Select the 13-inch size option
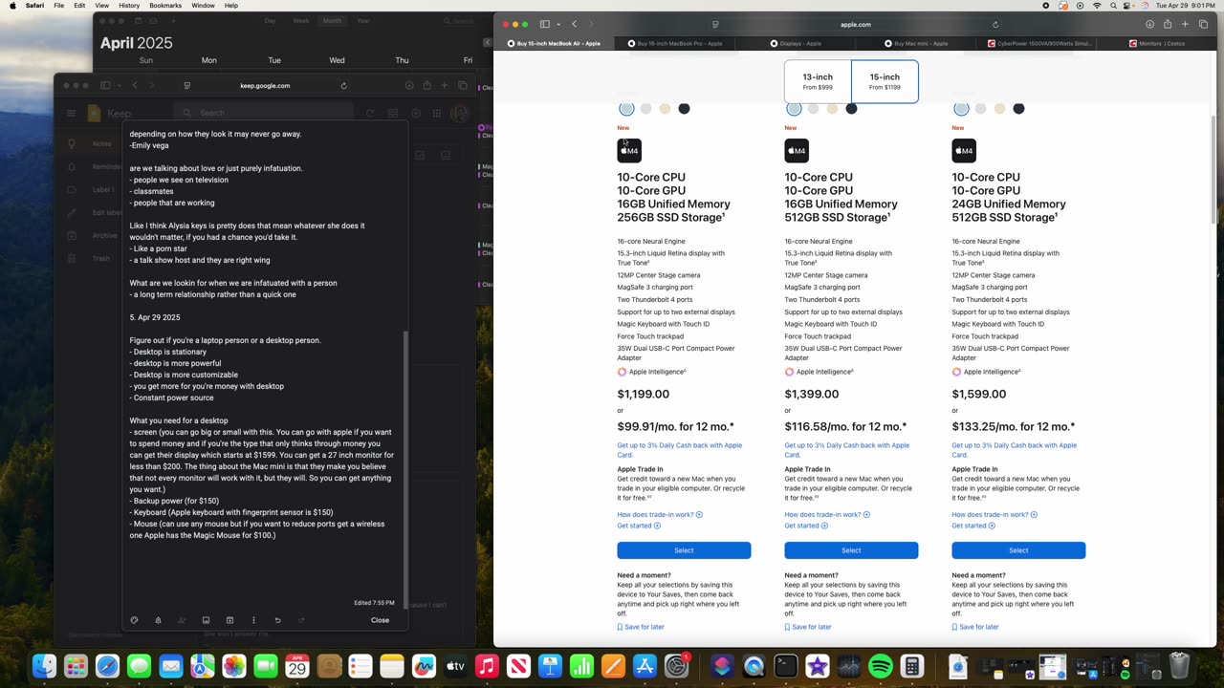This screenshot has width=1224, height=688. [x=818, y=81]
